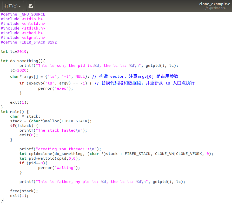
Task: Click 'CLONE_VM|CLONE_VFORK' flags text
Action: pyautogui.click(x=178, y=154)
